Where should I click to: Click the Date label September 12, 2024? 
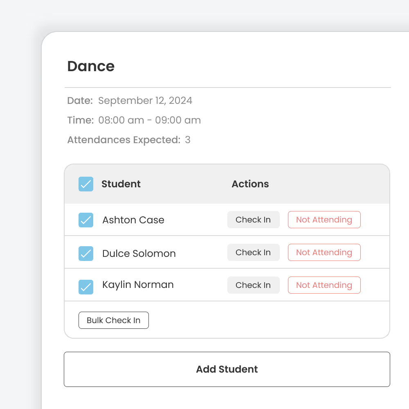pos(145,101)
